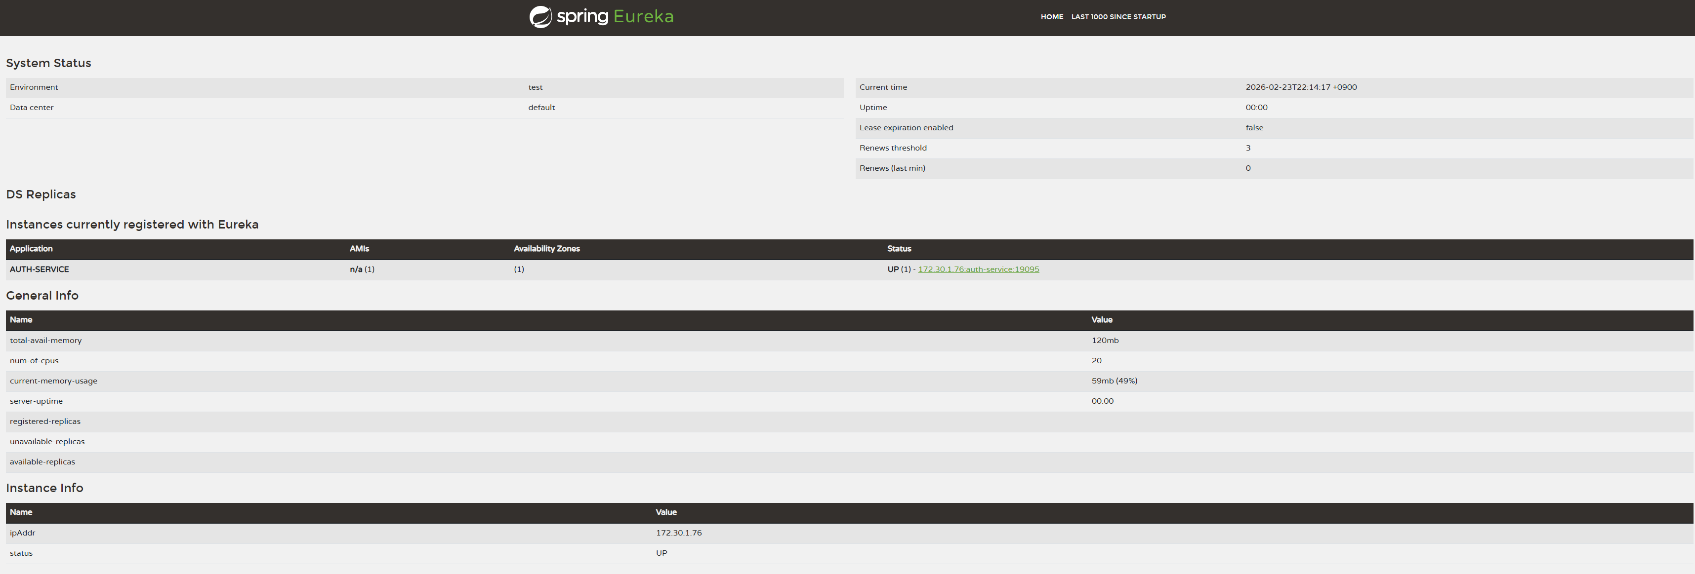This screenshot has width=1695, height=574.
Task: Click the Application column header
Action: (31, 249)
